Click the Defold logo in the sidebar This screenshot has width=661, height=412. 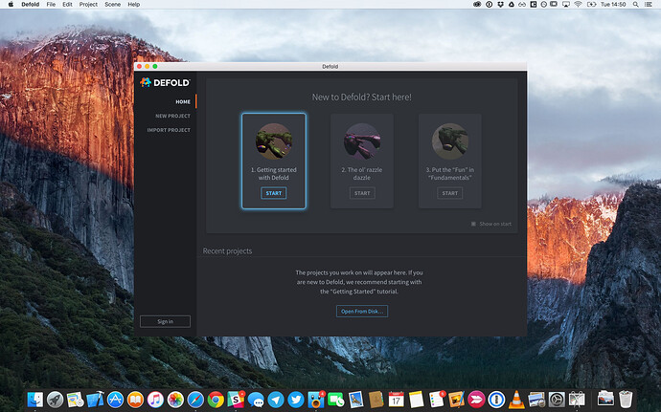(165, 82)
